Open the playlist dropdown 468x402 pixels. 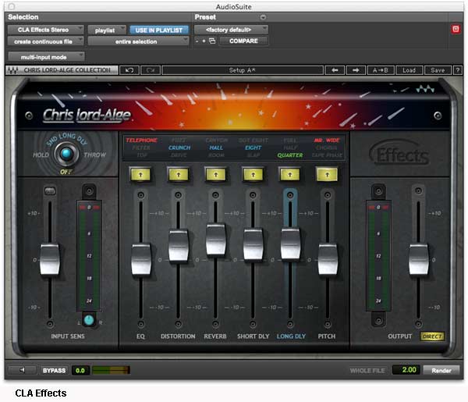tap(107, 30)
